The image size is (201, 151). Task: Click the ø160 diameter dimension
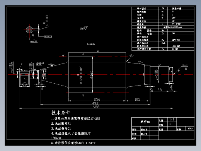pos(91,75)
